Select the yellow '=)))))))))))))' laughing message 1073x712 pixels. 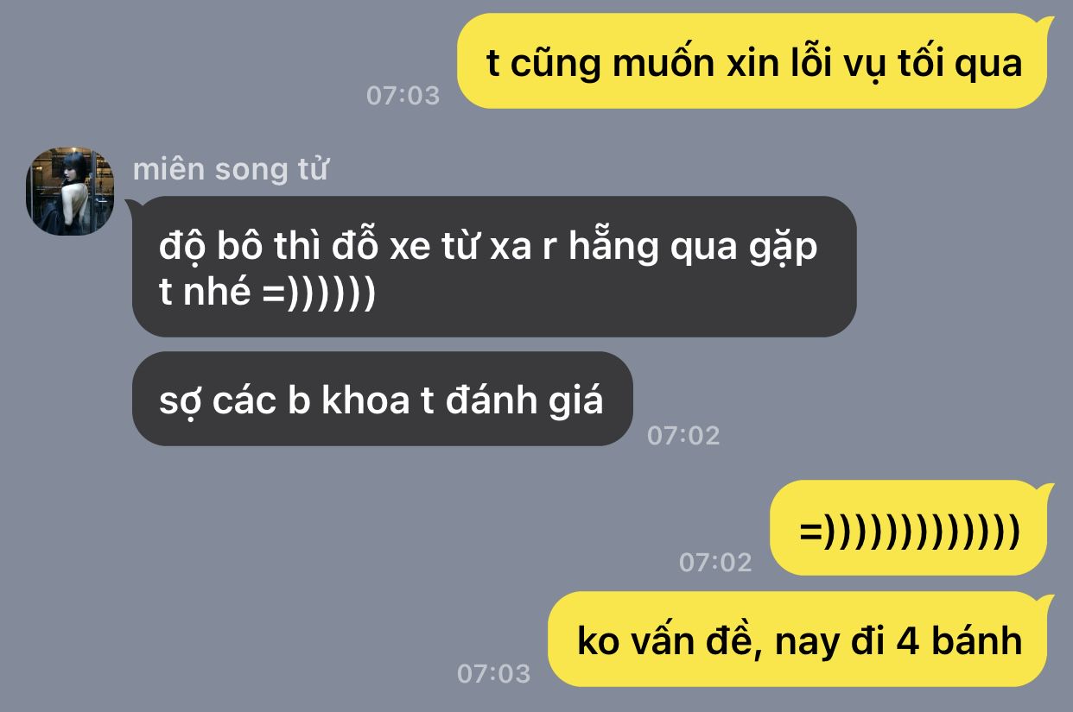pos(911,528)
